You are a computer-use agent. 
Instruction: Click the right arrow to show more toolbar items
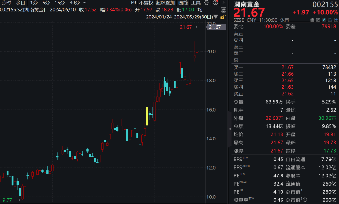pyautogui.click(x=223, y=3)
